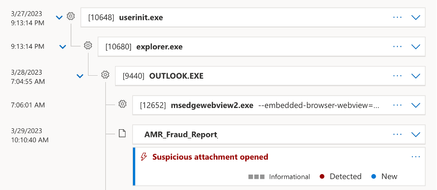Expand details for userinit.exe row

click(416, 17)
